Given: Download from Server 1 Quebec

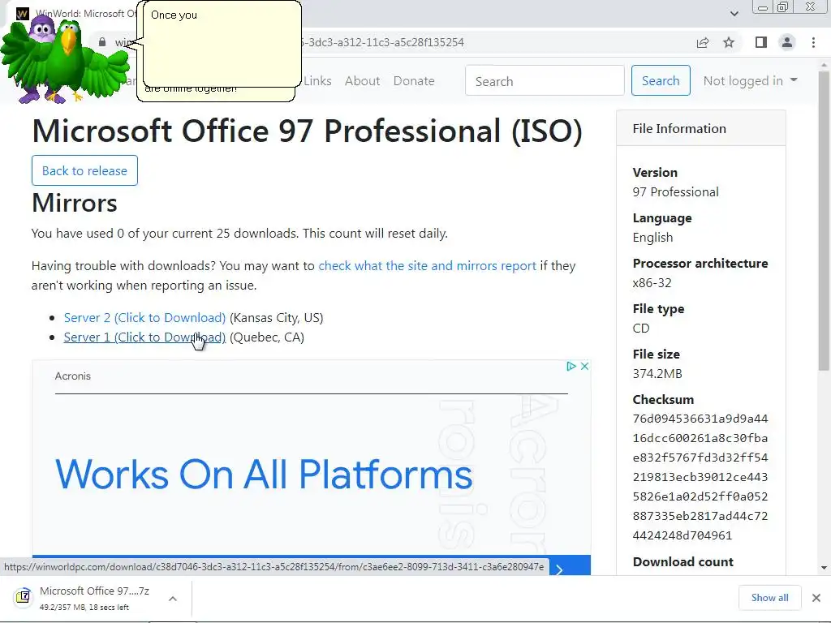Looking at the screenshot, I should [x=144, y=337].
